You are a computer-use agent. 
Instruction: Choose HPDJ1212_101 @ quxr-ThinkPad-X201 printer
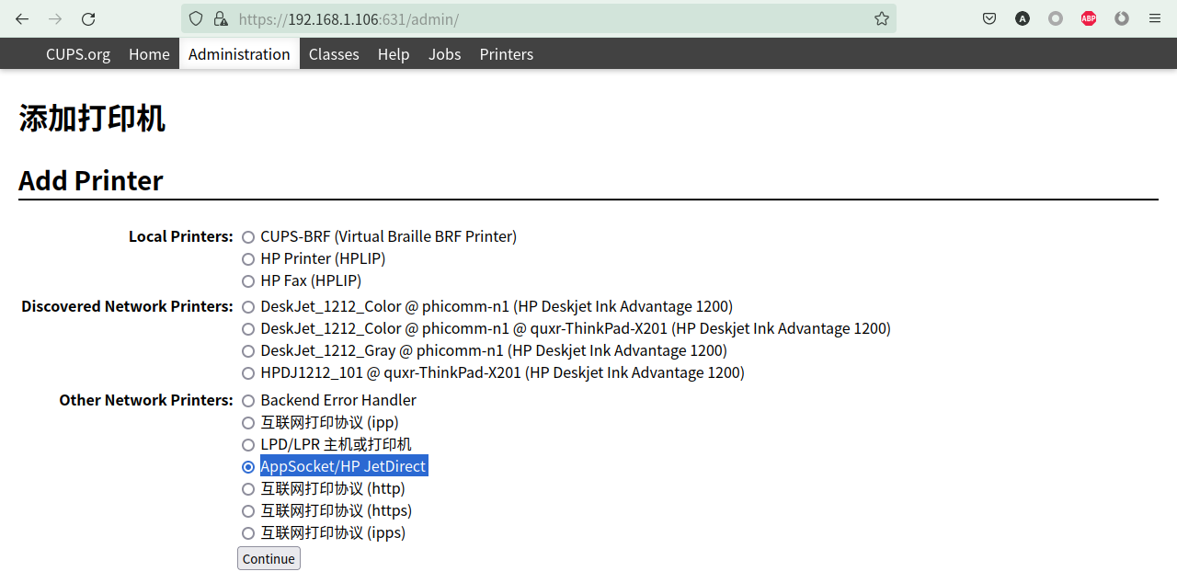(x=248, y=373)
